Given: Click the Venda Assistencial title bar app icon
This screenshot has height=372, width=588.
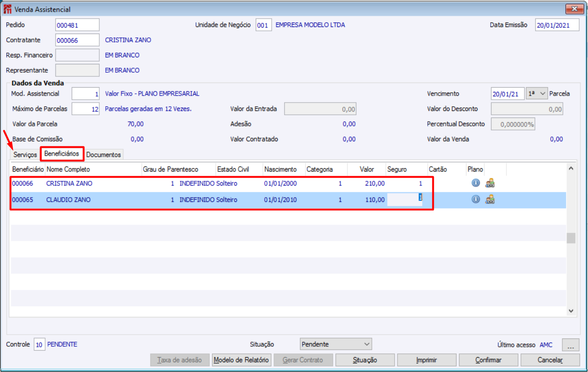Looking at the screenshot, I should [x=8, y=9].
